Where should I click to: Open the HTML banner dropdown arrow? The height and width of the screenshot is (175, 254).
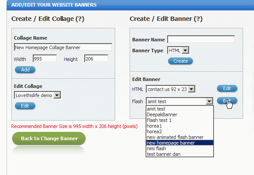pyautogui.click(x=192, y=89)
